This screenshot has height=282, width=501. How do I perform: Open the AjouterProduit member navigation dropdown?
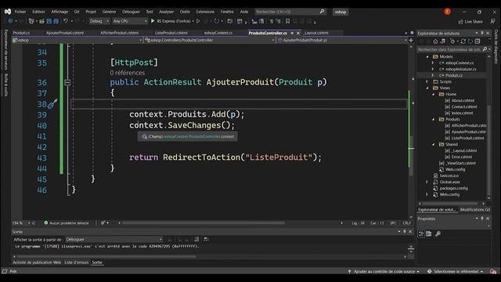[x=342, y=40]
